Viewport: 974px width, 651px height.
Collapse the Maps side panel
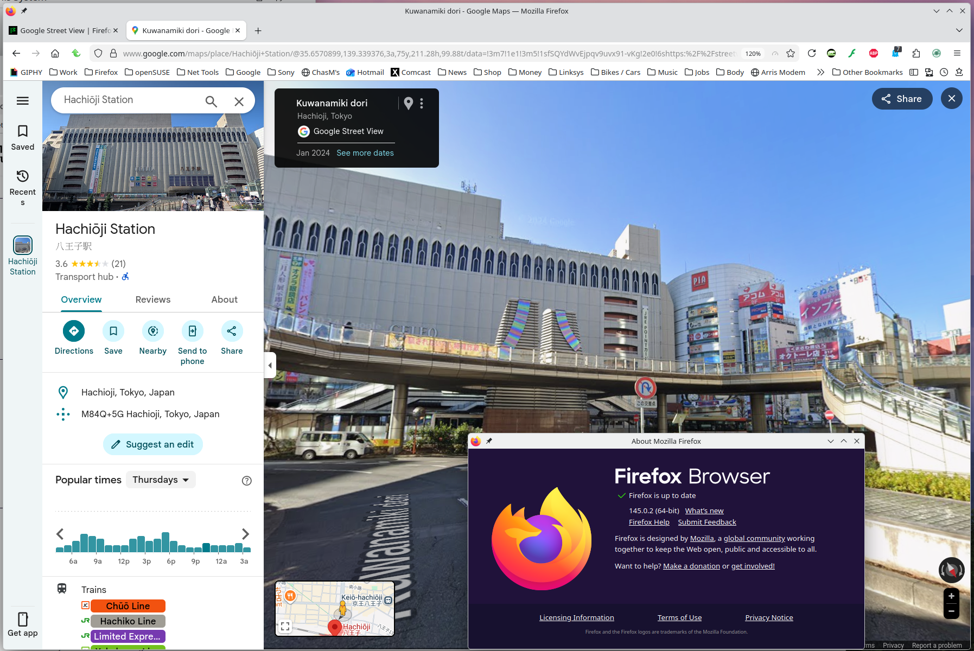coord(270,365)
